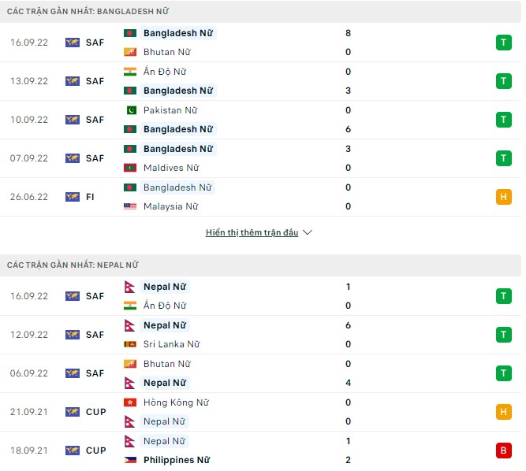This screenshot has height=471, width=526.
Task: Click the Malaysia flag icon
Action: 130,206
